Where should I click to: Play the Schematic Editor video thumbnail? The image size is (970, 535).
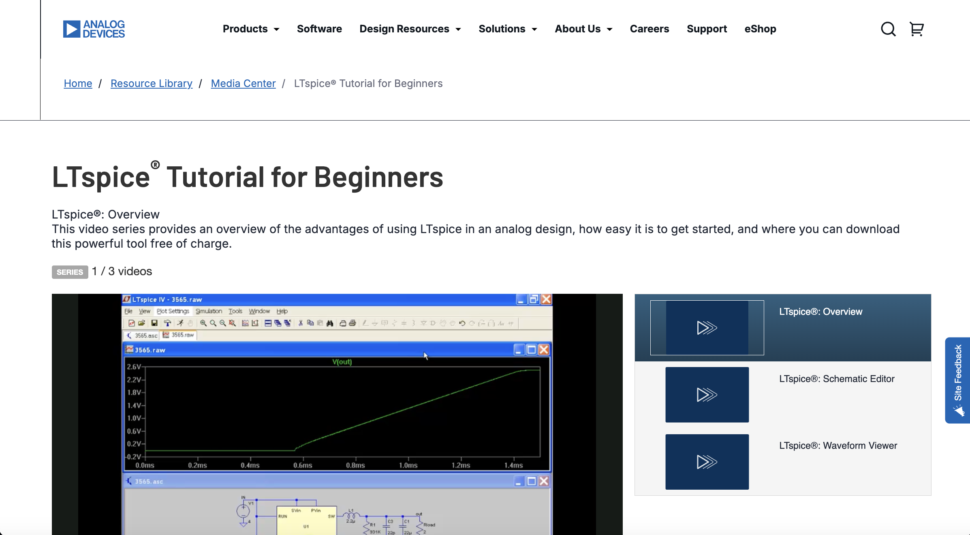pos(707,395)
